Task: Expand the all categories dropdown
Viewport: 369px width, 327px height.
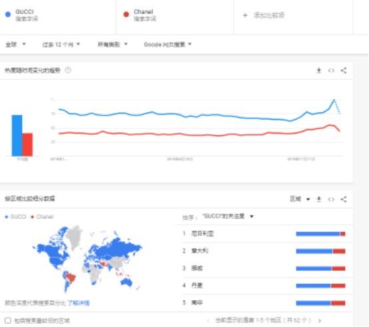Action: pyautogui.click(x=113, y=44)
